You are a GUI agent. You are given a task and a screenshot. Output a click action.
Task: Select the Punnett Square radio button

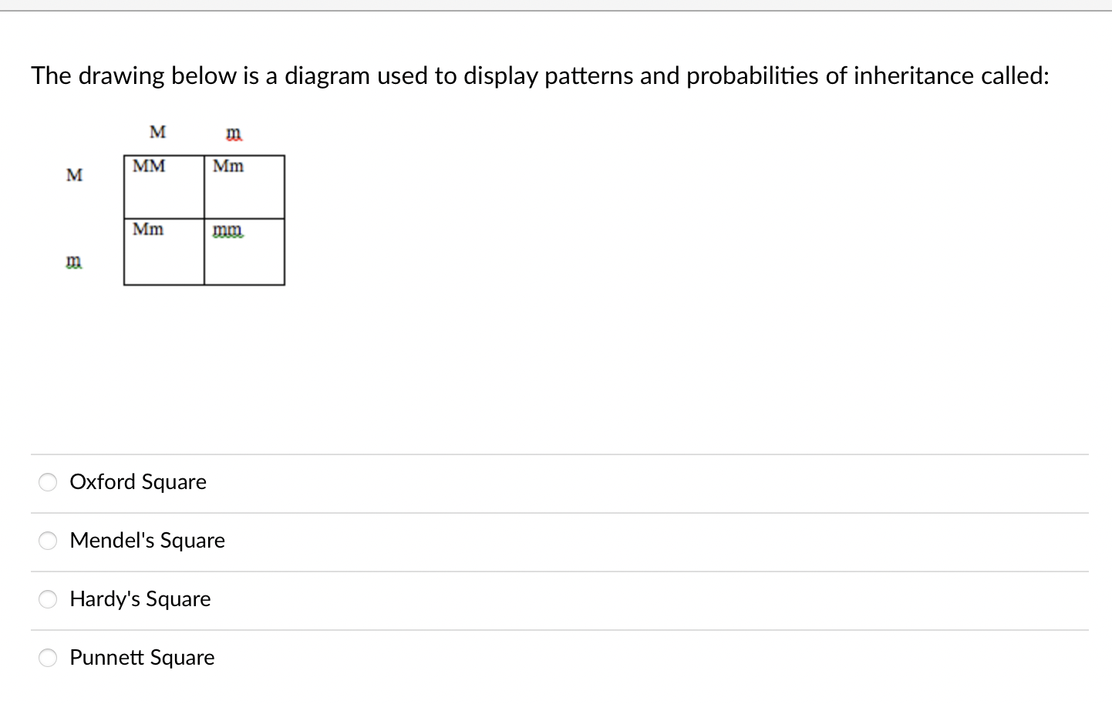pyautogui.click(x=47, y=658)
